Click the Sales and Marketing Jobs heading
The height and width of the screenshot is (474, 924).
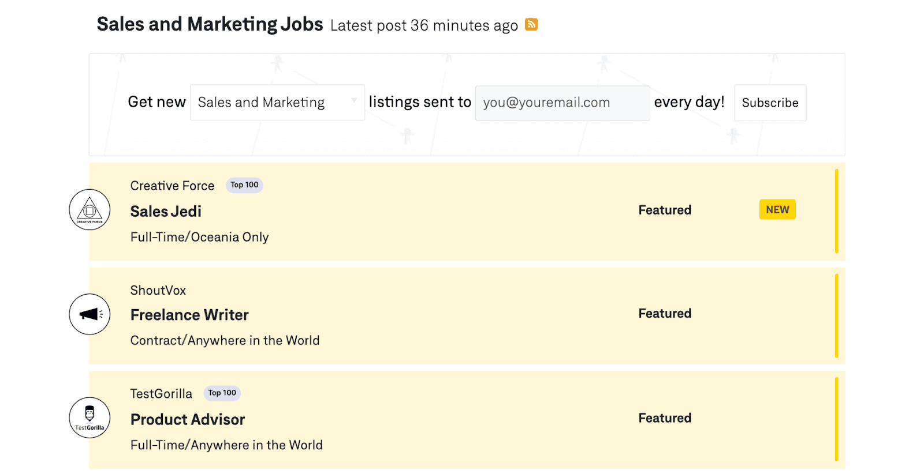[x=210, y=24]
